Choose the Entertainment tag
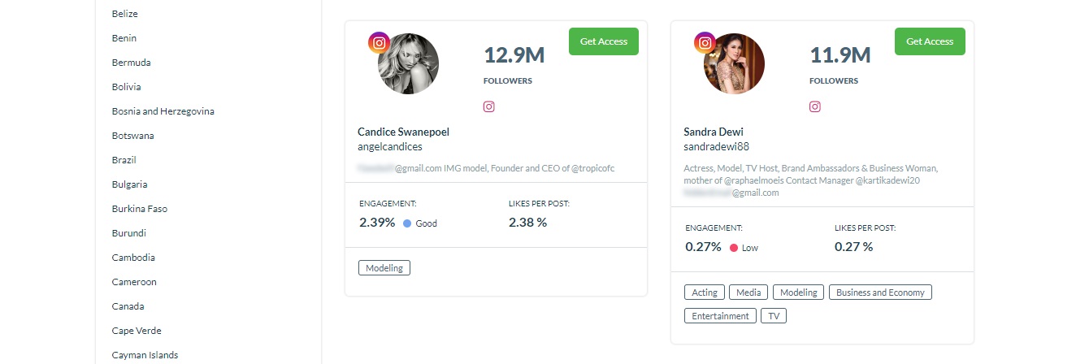Viewport: 1089px width, 364px height. 720,316
